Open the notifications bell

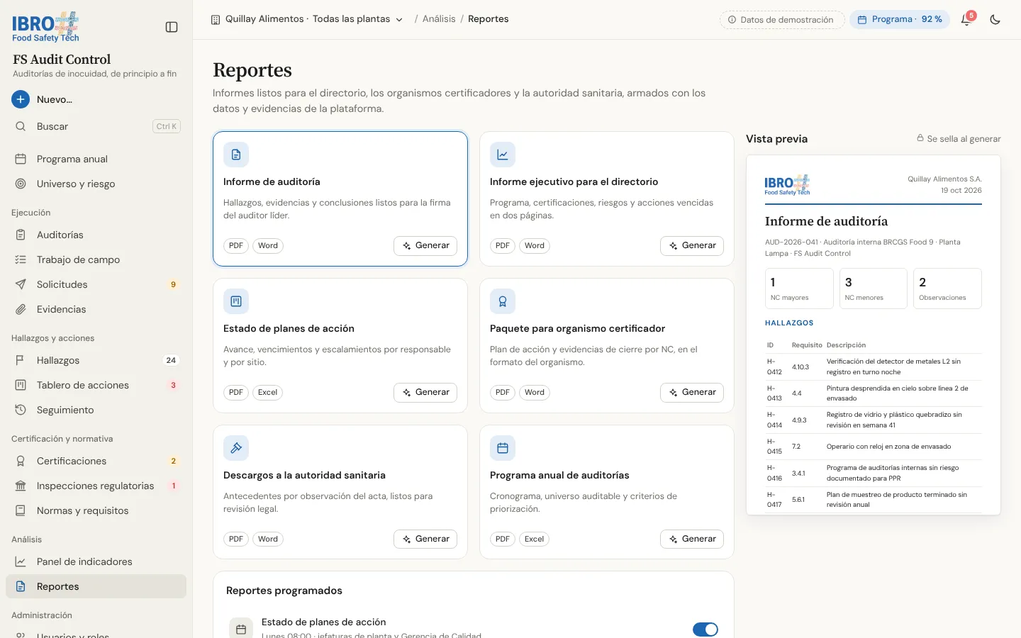click(x=966, y=20)
